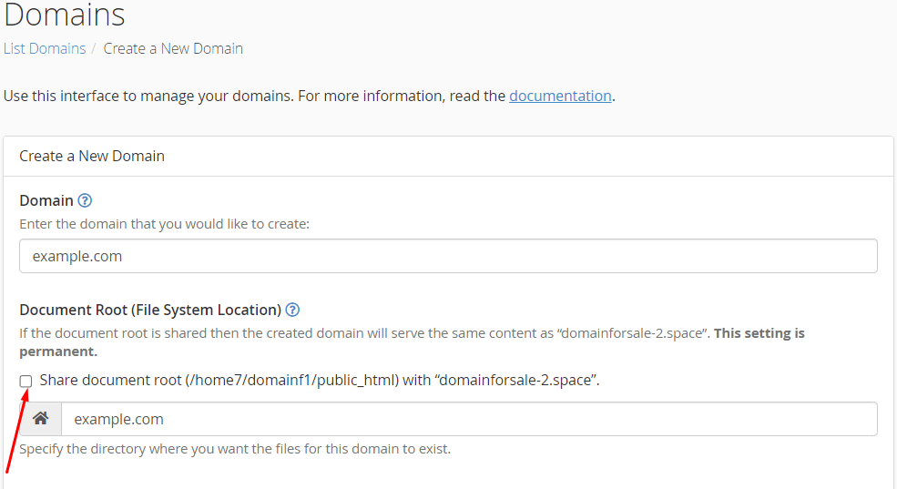Image resolution: width=897 pixels, height=489 pixels.
Task: Click Document Root (File System Location) label
Action: pyautogui.click(x=150, y=310)
